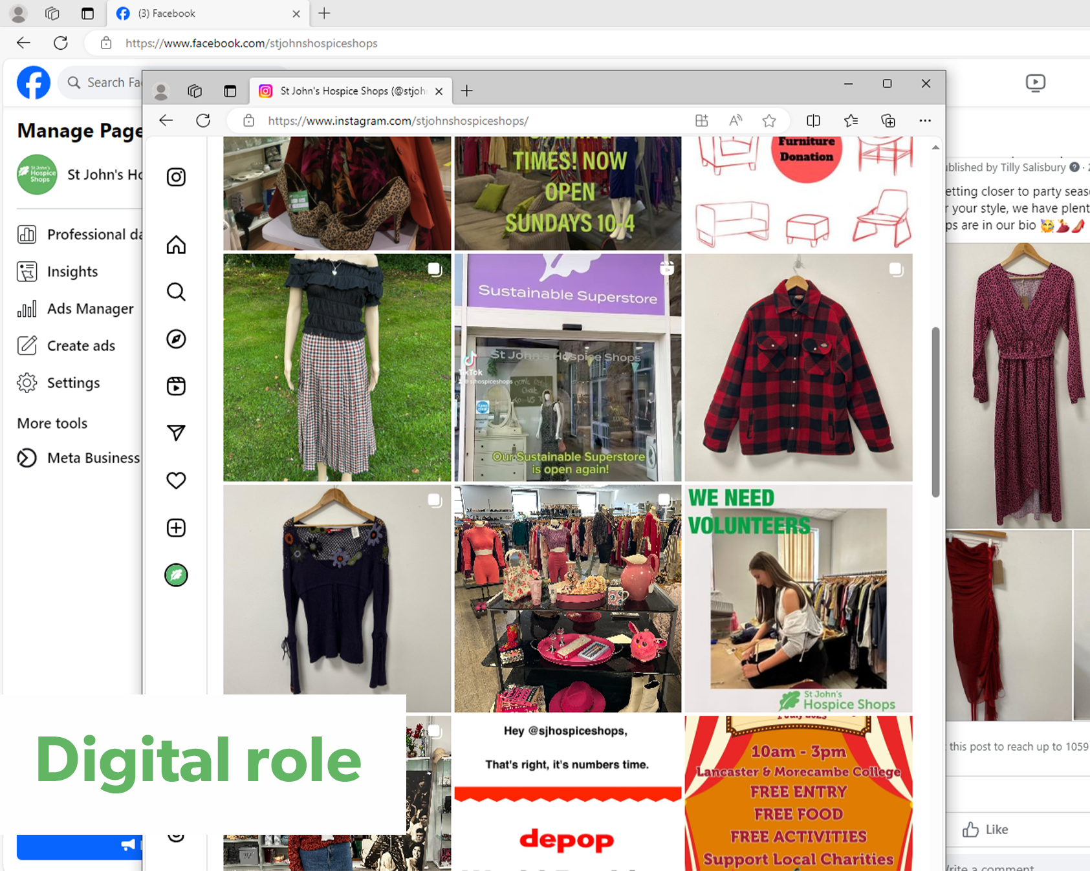
Task: Open Collections icon in Instagram browser
Action: pos(888,120)
